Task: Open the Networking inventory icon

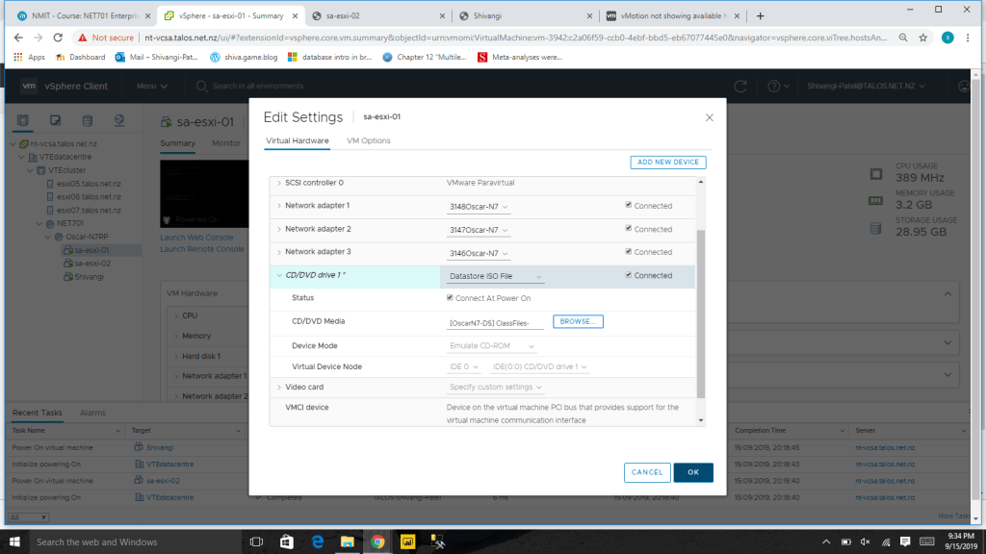Action: coord(119,120)
